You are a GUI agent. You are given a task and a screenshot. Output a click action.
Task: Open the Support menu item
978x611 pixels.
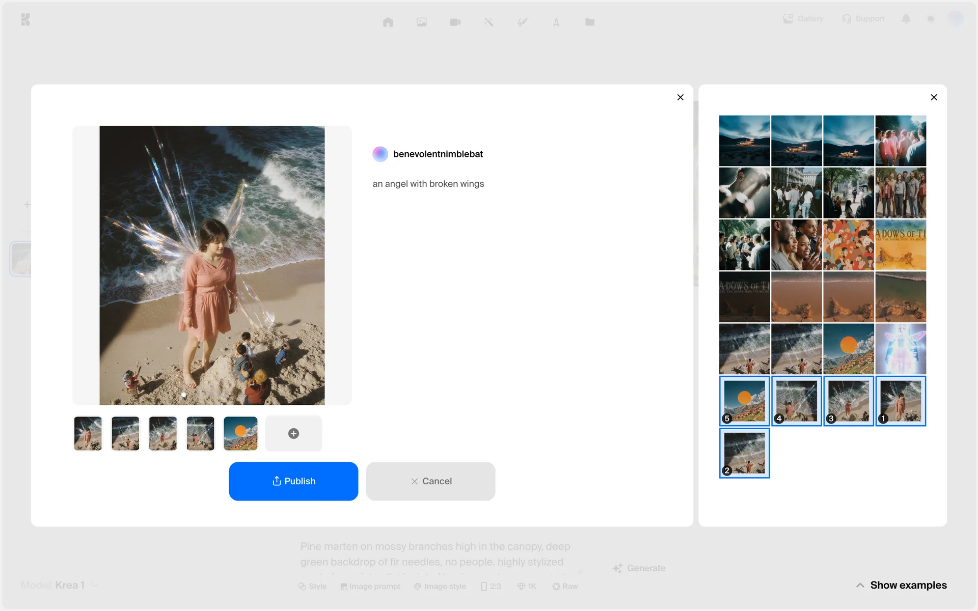[x=863, y=19]
